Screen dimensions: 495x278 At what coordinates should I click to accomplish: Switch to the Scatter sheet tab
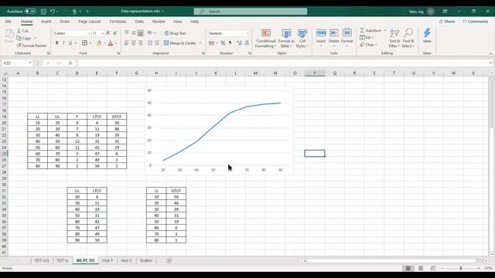(x=146, y=260)
